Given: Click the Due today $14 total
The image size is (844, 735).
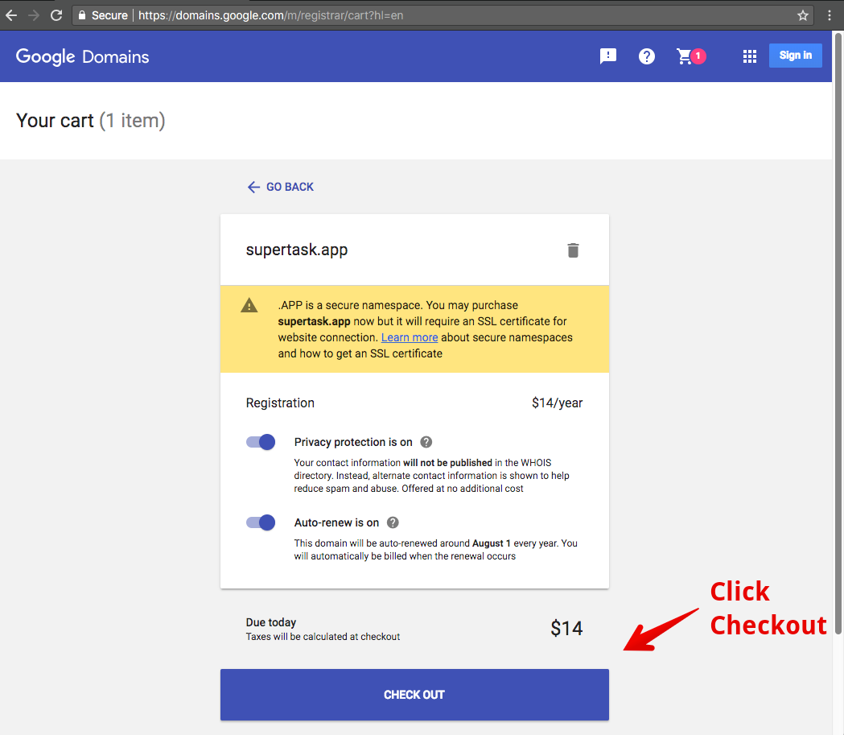Looking at the screenshot, I should 566,629.
